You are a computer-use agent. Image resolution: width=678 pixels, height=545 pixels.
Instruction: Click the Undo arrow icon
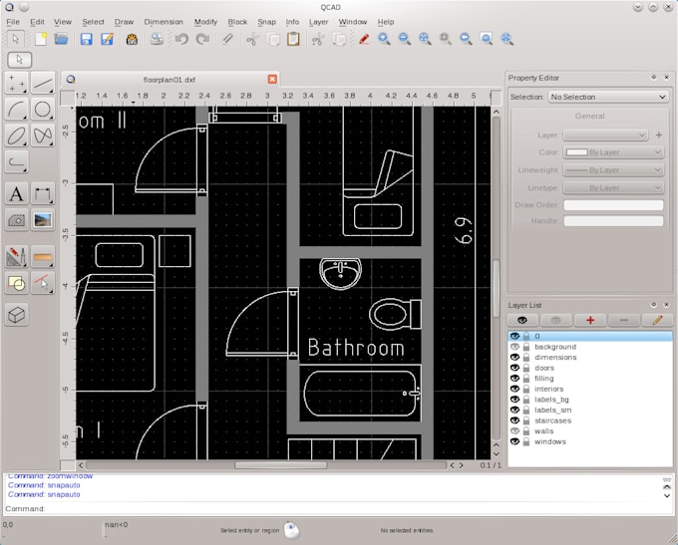pyautogui.click(x=181, y=39)
